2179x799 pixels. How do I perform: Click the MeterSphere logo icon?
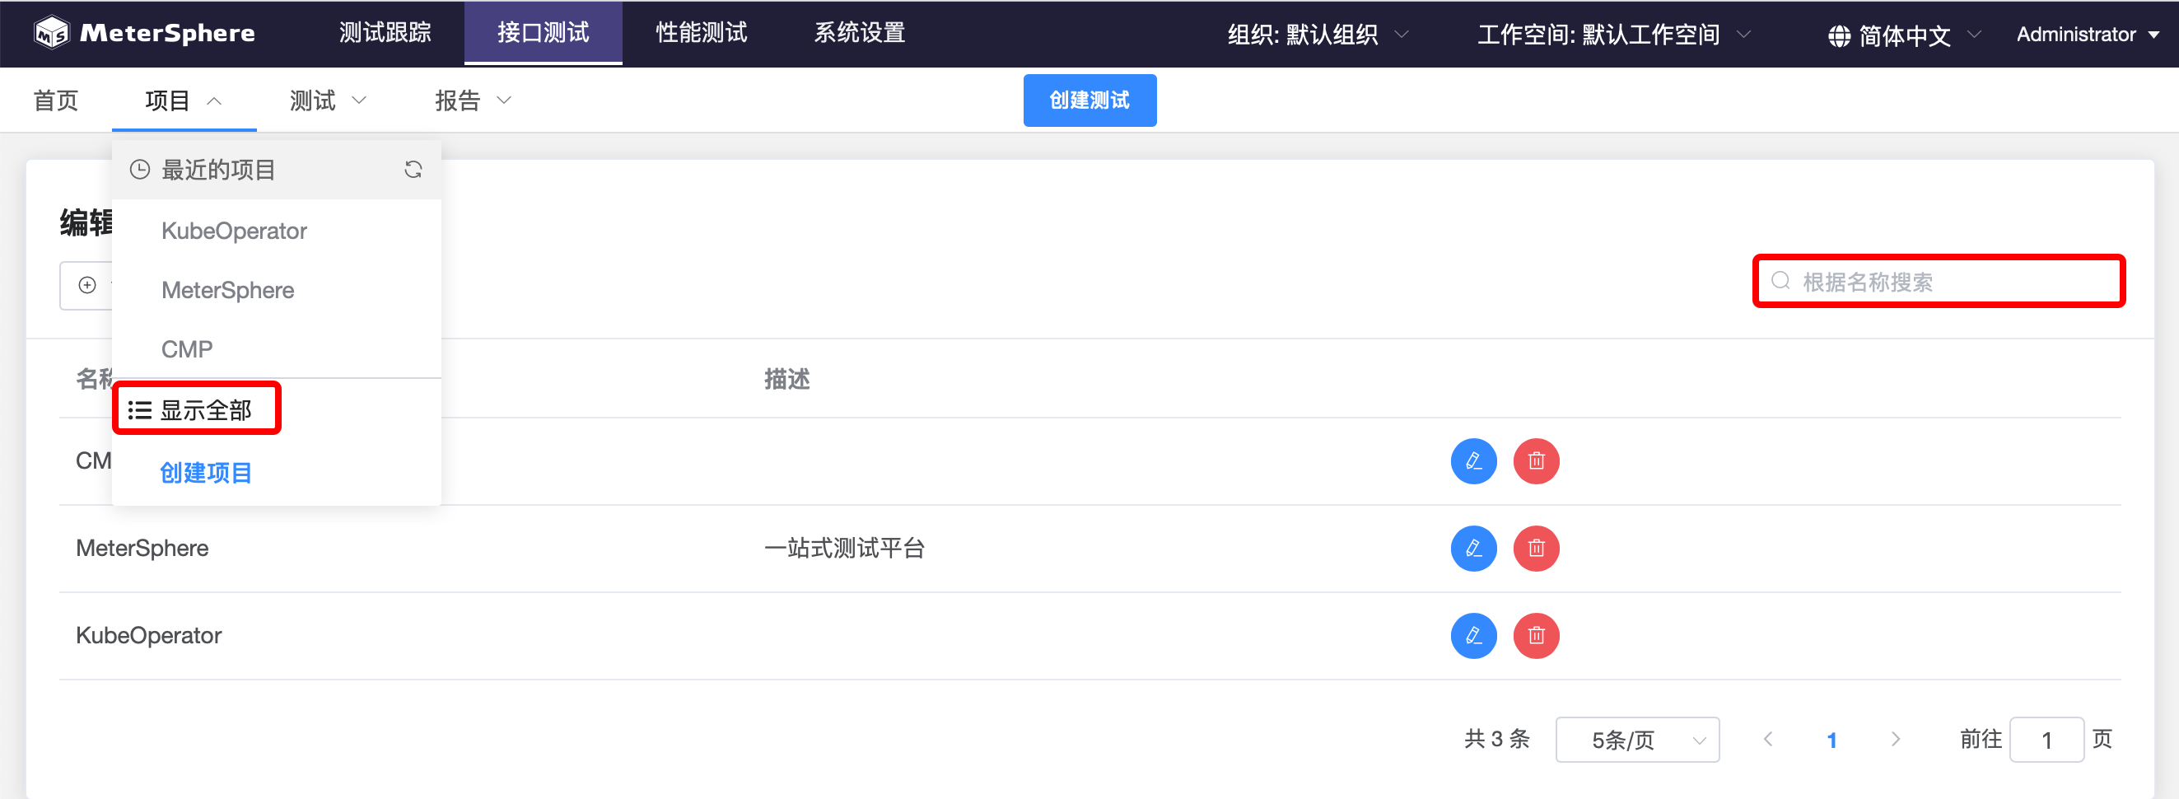point(52,33)
